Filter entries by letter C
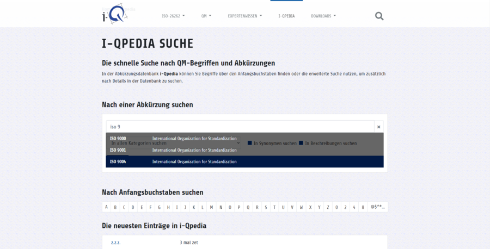 (124, 207)
